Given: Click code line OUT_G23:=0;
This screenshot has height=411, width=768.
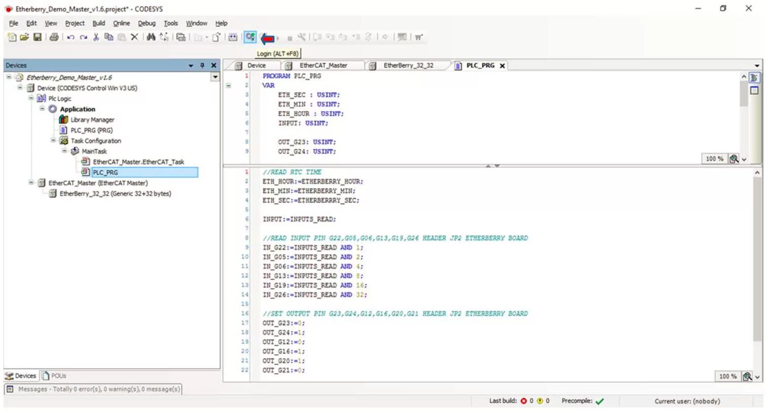Looking at the screenshot, I should 284,323.
